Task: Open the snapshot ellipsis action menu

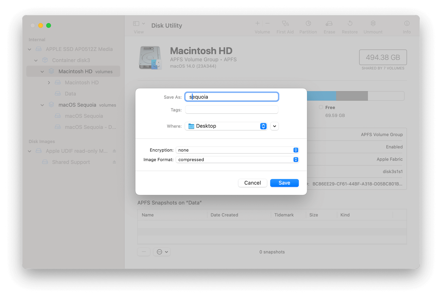Action: [162, 252]
